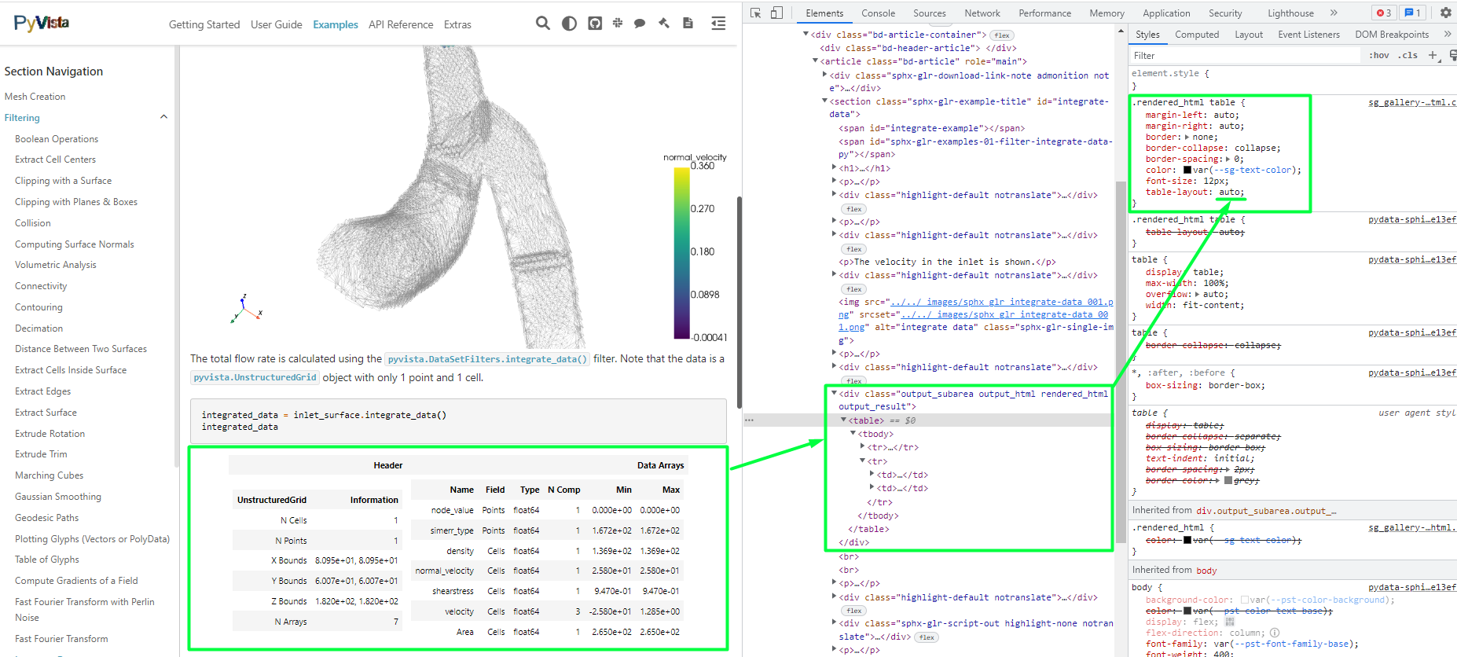Toggle the DevTools device toolbar icon
Image resolution: width=1457 pixels, height=657 pixels.
coord(776,13)
